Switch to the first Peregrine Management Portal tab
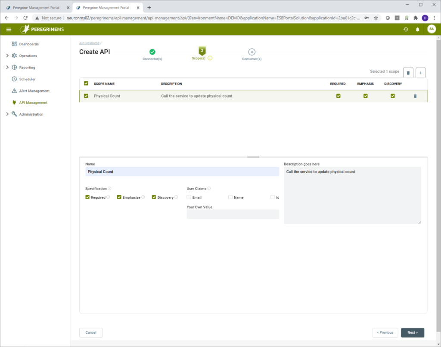This screenshot has width=441, height=347. pos(36,8)
